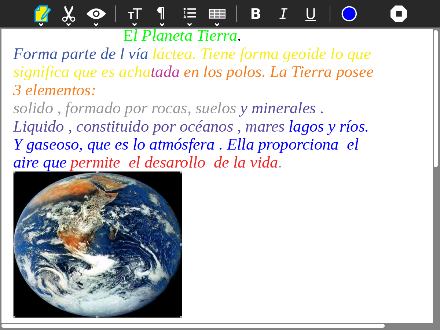Pick text color with blue swatch
The image size is (440, 330).
pyautogui.click(x=349, y=14)
